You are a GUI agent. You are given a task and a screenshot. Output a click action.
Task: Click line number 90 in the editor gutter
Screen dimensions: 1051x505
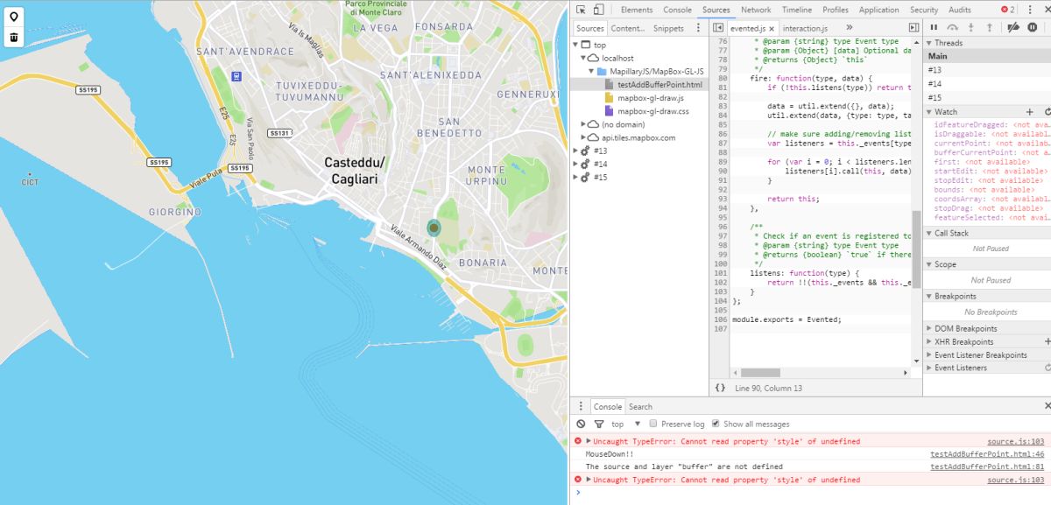[x=723, y=171]
